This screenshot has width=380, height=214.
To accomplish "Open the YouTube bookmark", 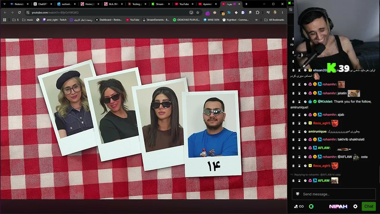I will tap(133, 20).
